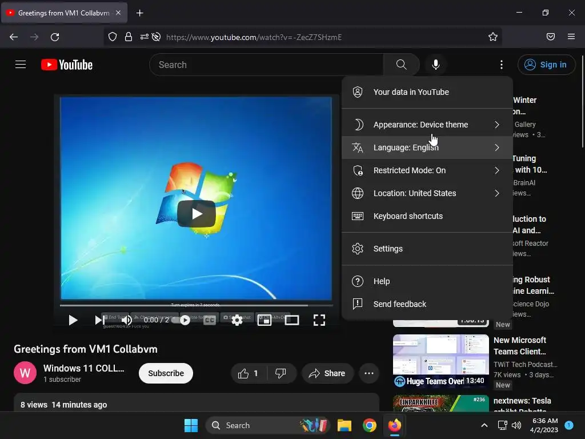The width and height of the screenshot is (585, 439).
Task: Enter fullscreen mode
Action: tap(319, 320)
